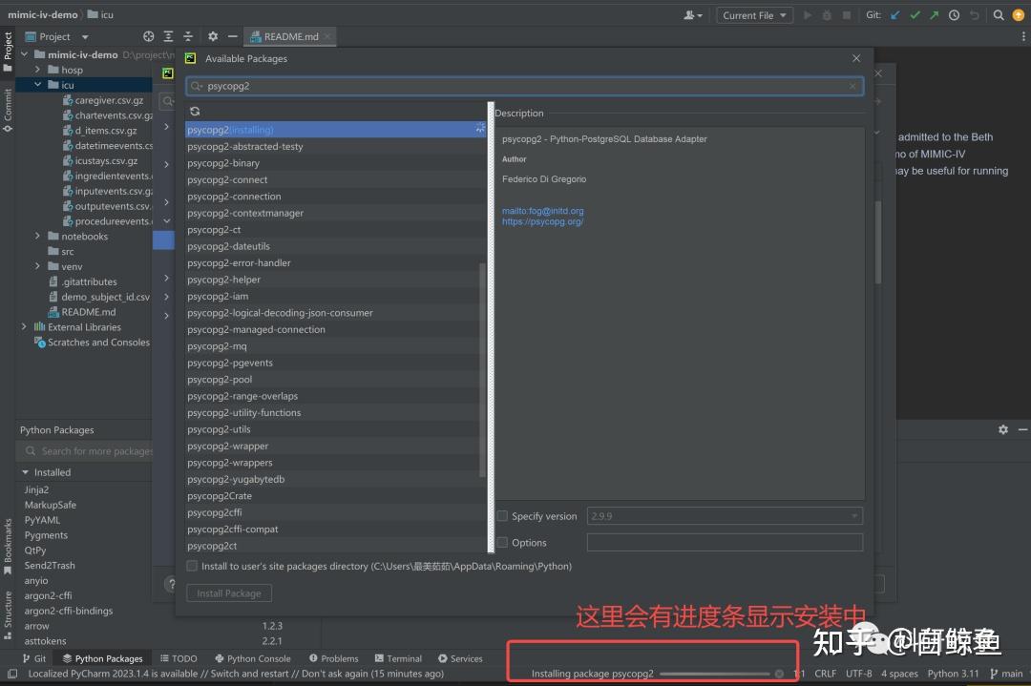
Task: Open Python Packages panel gear icon
Action: pyautogui.click(x=1003, y=429)
